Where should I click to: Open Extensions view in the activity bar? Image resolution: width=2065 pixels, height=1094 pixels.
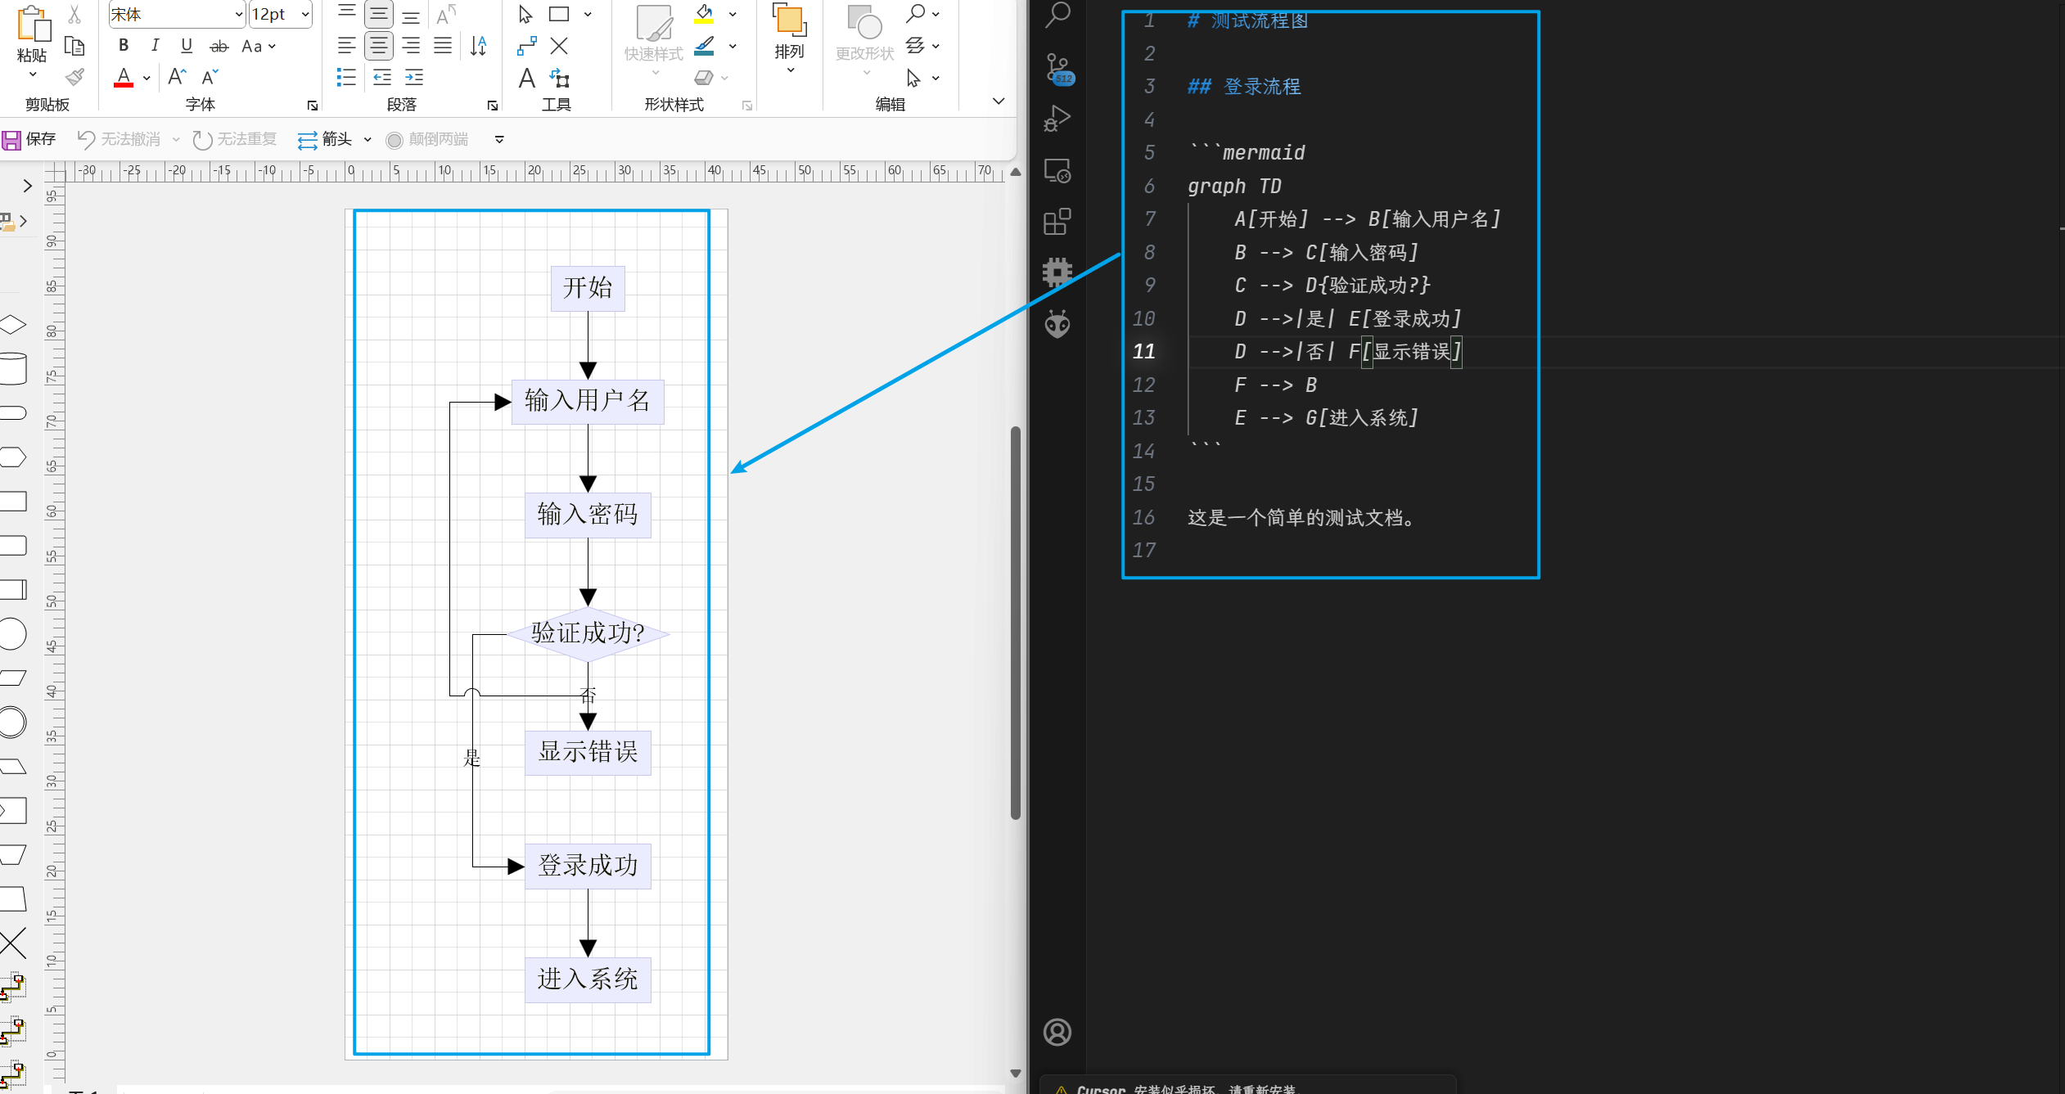1057,222
